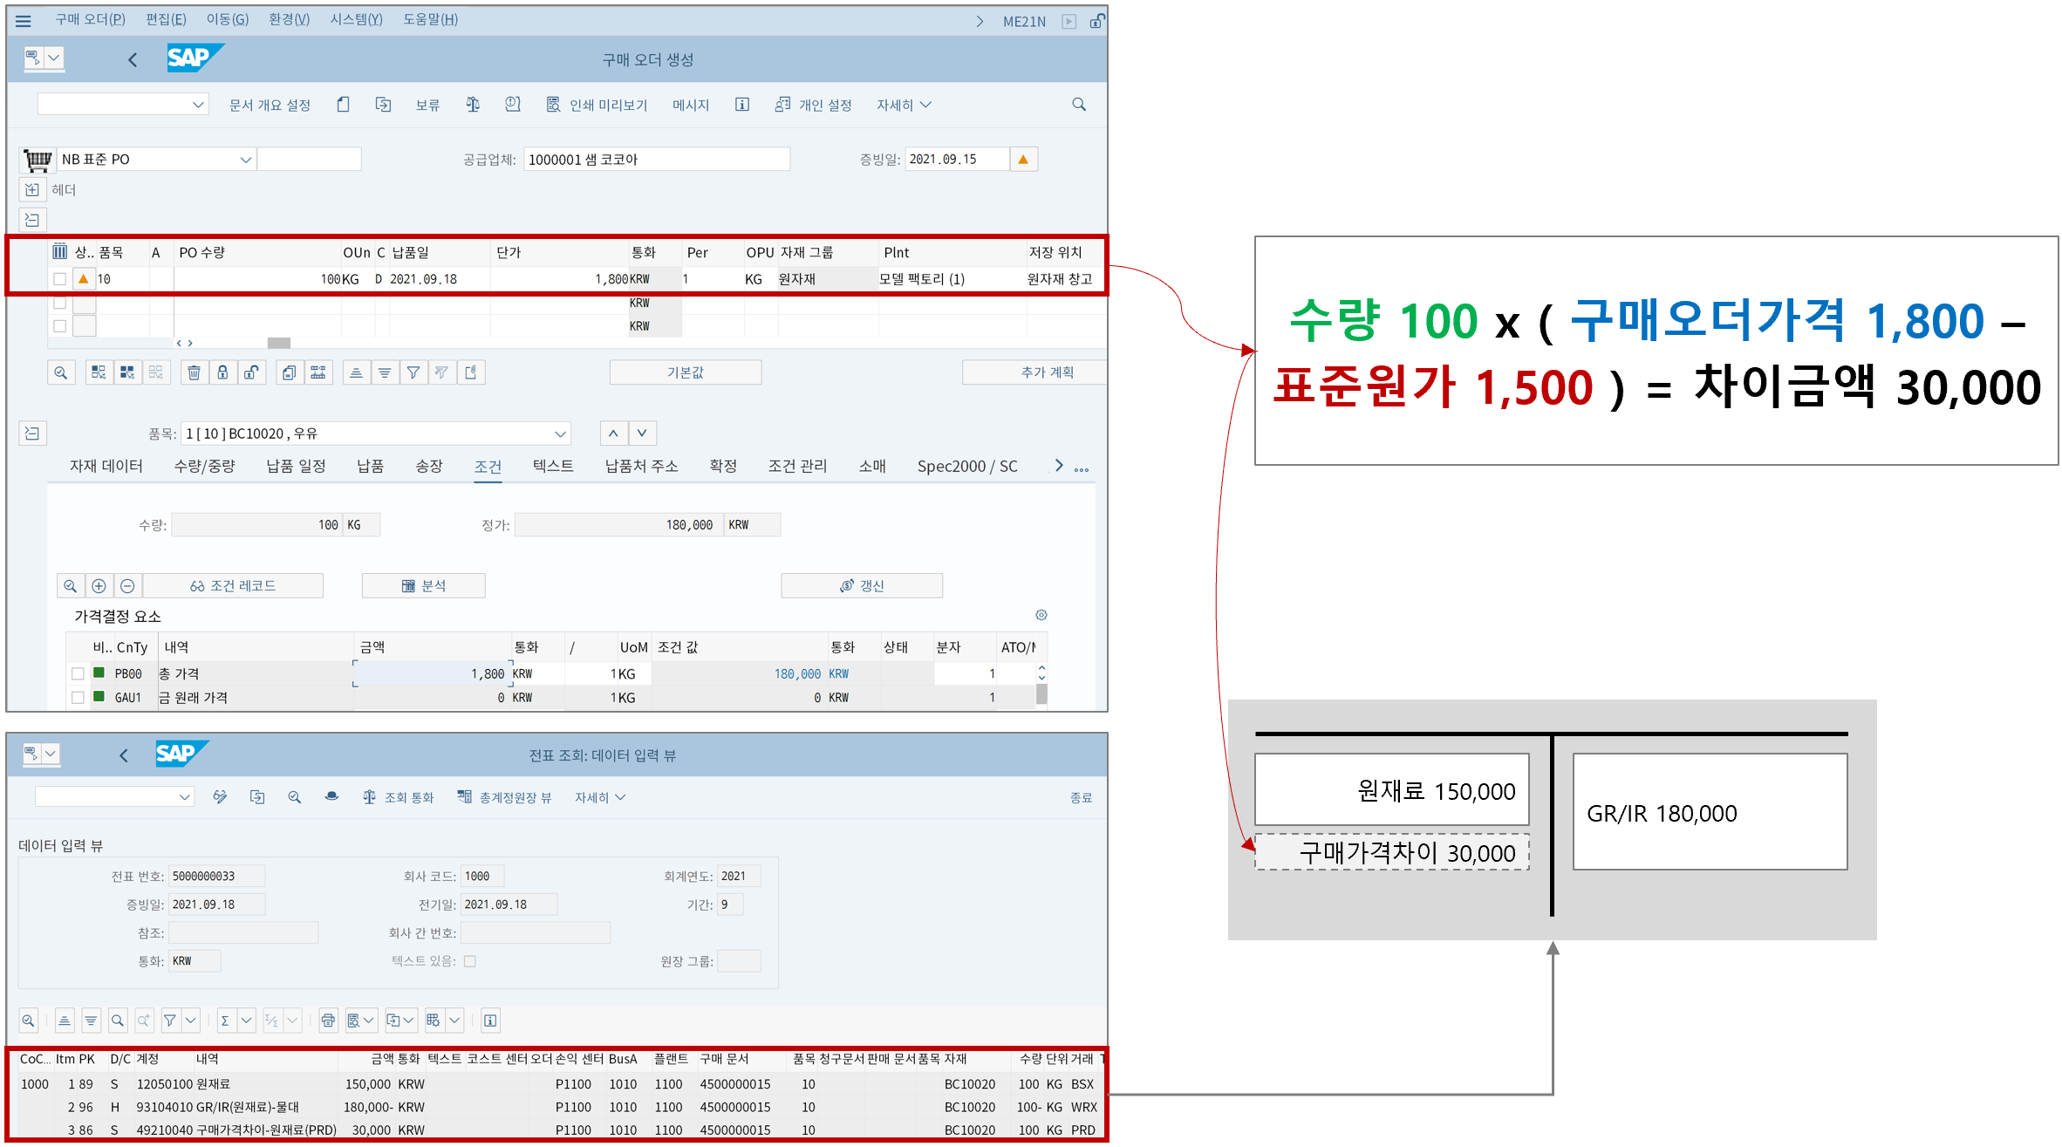The height and width of the screenshot is (1147, 2062).
Task: Click the 공급업체 vendor input field
Action: click(656, 160)
